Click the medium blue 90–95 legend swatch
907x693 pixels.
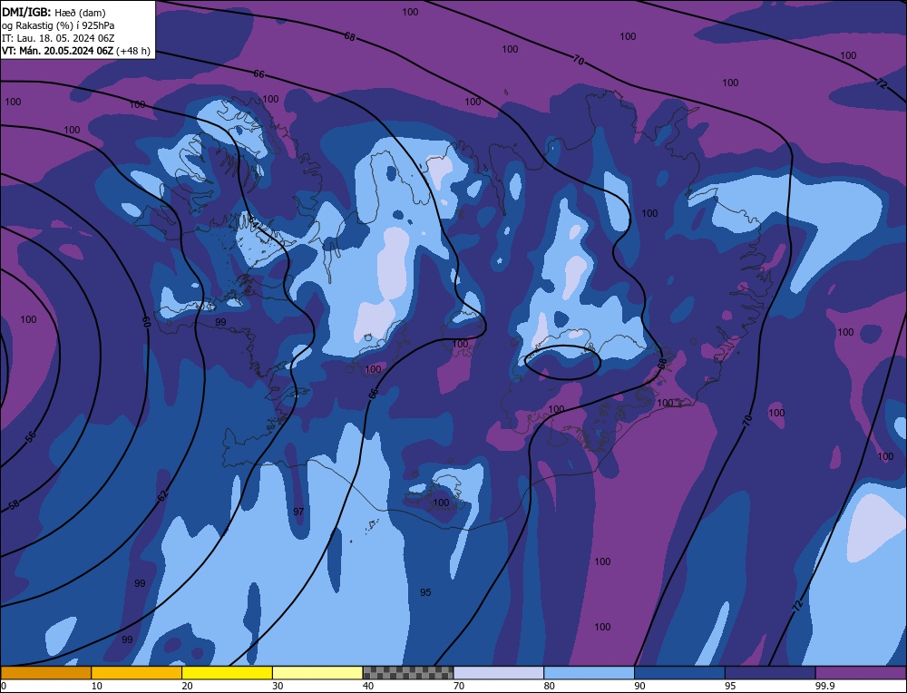tap(679, 673)
